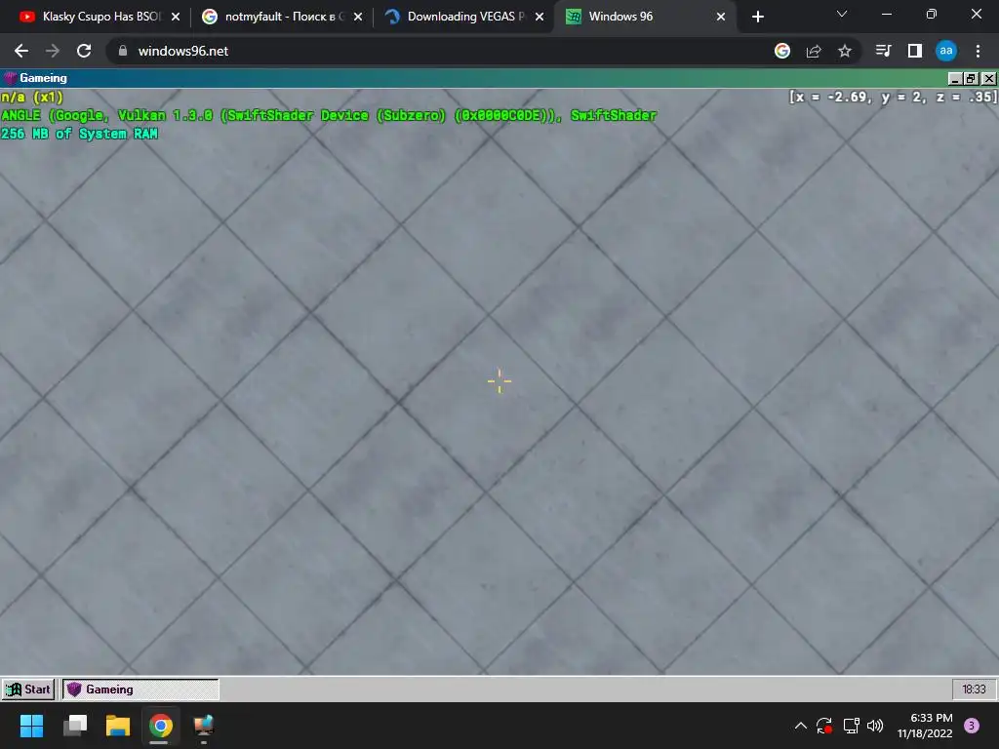999x749 pixels.
Task: Bookmark this page with the star
Action: pyautogui.click(x=845, y=51)
